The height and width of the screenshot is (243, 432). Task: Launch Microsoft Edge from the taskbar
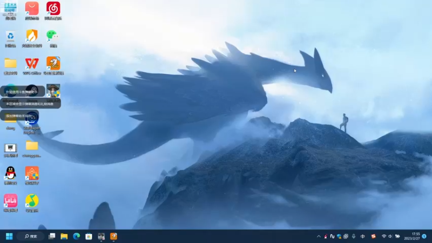coord(76,236)
